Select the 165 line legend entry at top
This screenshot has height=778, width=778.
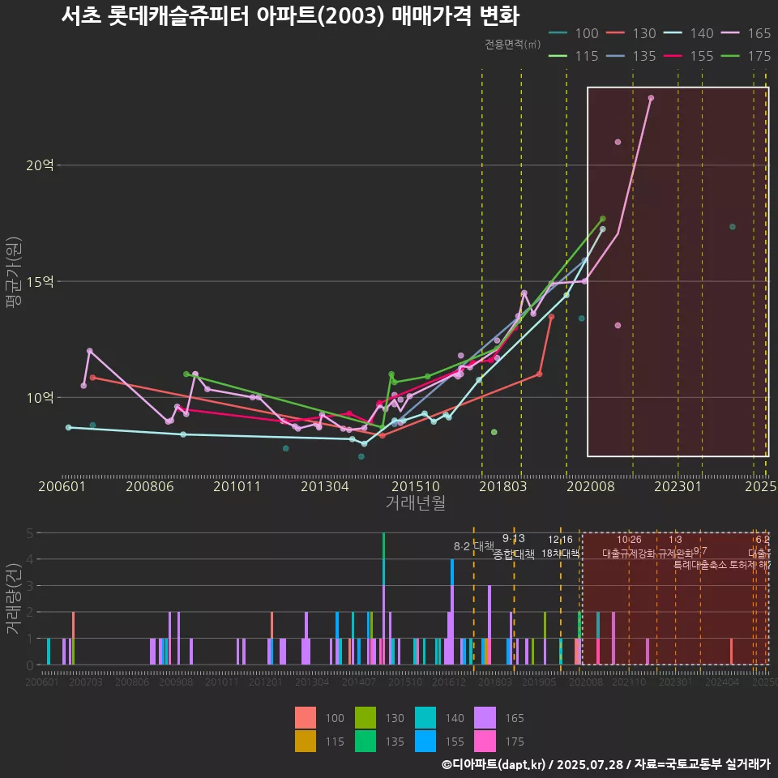pyautogui.click(x=746, y=33)
